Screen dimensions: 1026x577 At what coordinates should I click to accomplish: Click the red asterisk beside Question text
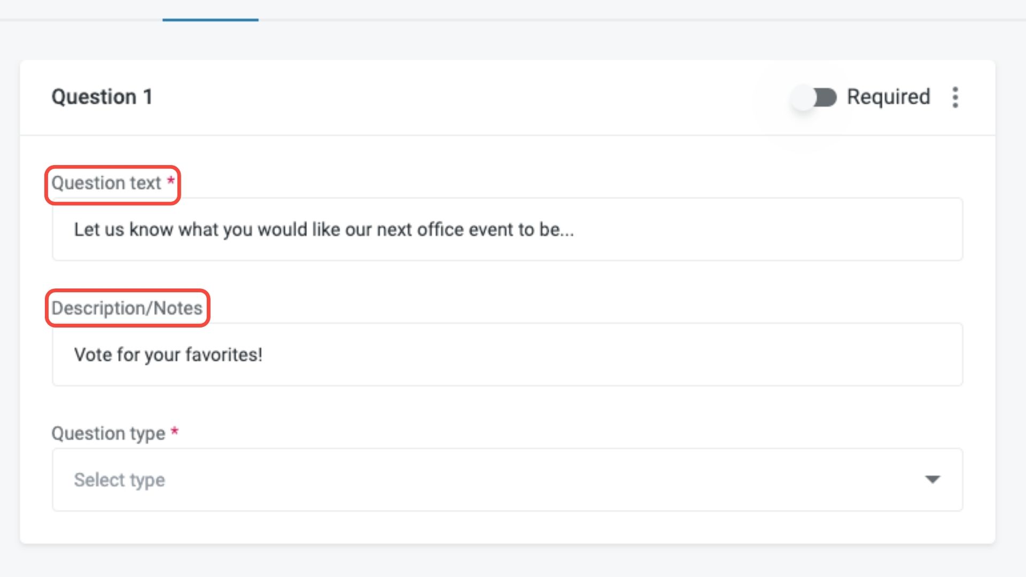(x=170, y=181)
